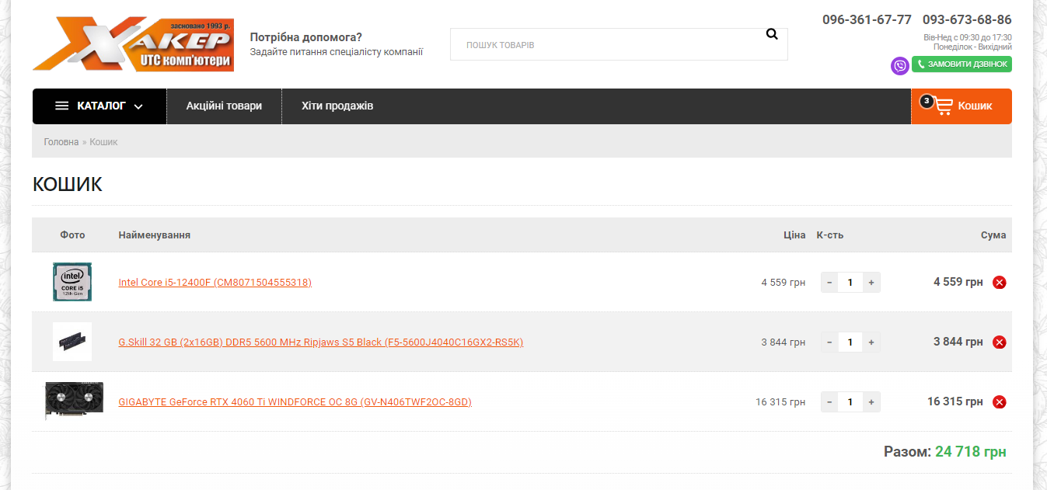Screen dimensions: 1047x490
Task: Open the GIGABYTE GeForce RTX 4060 Ti link
Action: point(295,402)
